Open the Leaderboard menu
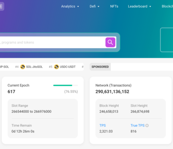The height and width of the screenshot is (149, 173). (x=138, y=6)
